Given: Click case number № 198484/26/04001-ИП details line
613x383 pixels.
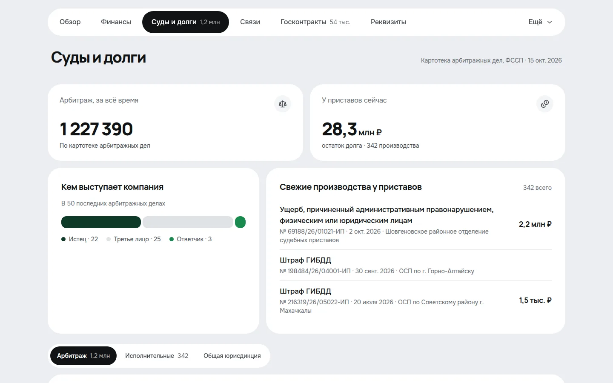Looking at the screenshot, I should (x=377, y=271).
